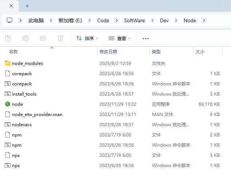Select node_etw_provider.man file name

point(37,115)
